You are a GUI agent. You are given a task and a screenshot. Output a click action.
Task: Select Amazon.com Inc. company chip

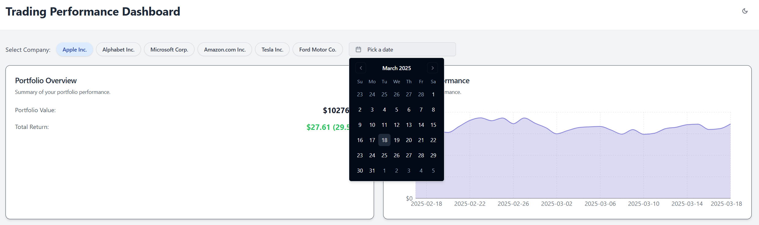(225, 49)
